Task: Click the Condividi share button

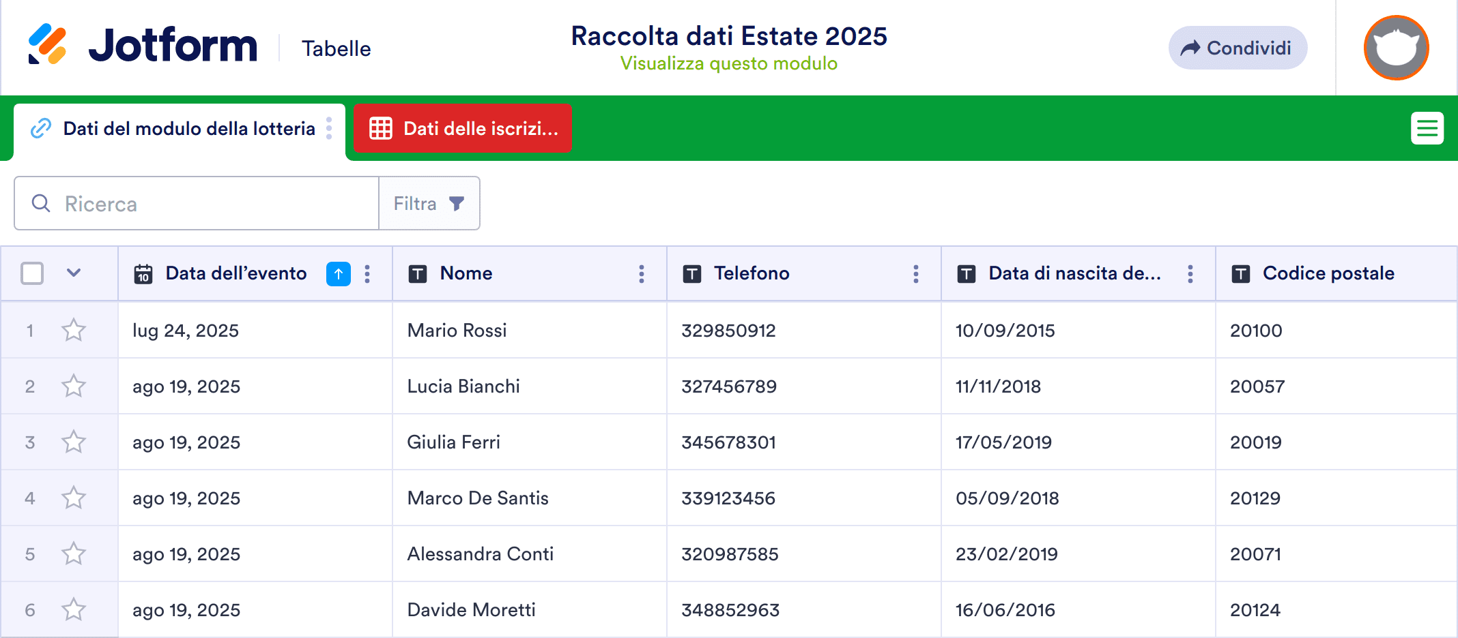Action: (x=1238, y=48)
